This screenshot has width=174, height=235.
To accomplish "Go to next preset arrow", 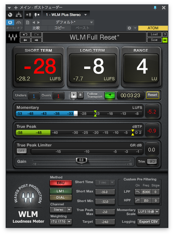I will point(39,22).
